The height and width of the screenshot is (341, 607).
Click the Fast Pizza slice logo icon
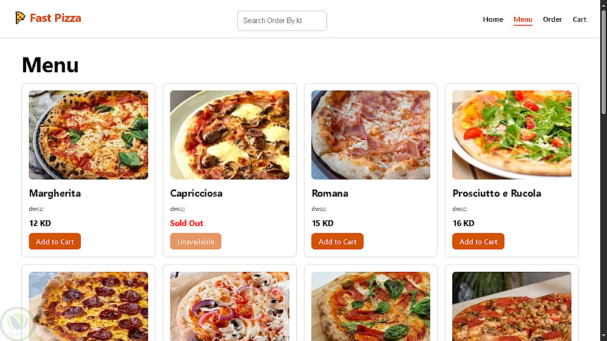tap(20, 18)
